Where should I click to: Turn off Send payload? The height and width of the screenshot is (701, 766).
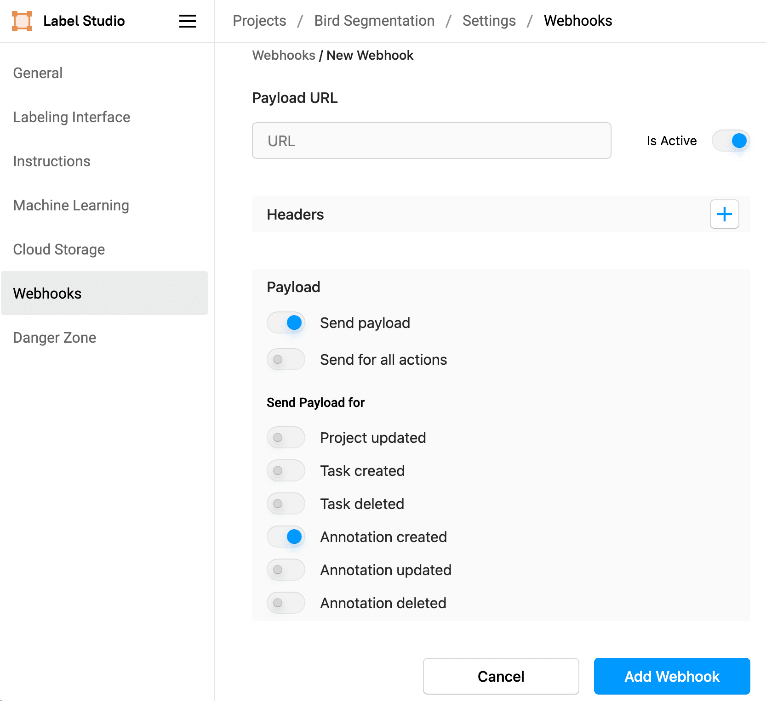(286, 322)
